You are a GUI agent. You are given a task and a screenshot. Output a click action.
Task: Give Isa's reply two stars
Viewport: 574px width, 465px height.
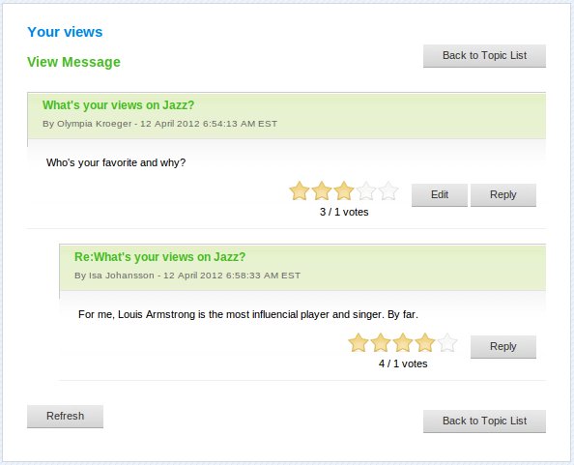(381, 343)
